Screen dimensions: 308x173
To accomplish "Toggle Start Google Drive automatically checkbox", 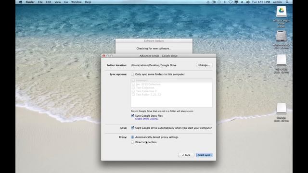I will 132,128.
